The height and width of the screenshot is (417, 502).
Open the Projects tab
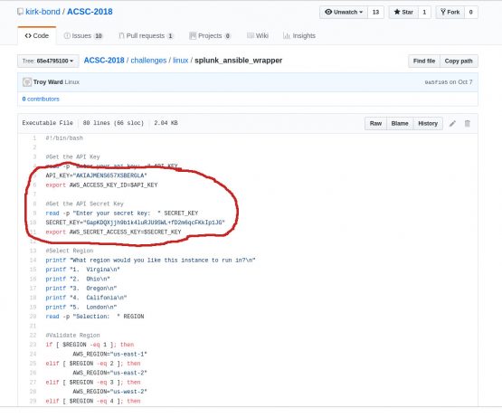tap(210, 36)
